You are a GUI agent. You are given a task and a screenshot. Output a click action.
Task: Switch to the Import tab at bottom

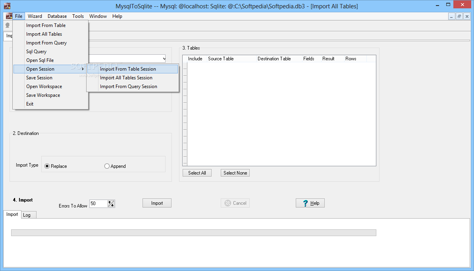(x=12, y=214)
